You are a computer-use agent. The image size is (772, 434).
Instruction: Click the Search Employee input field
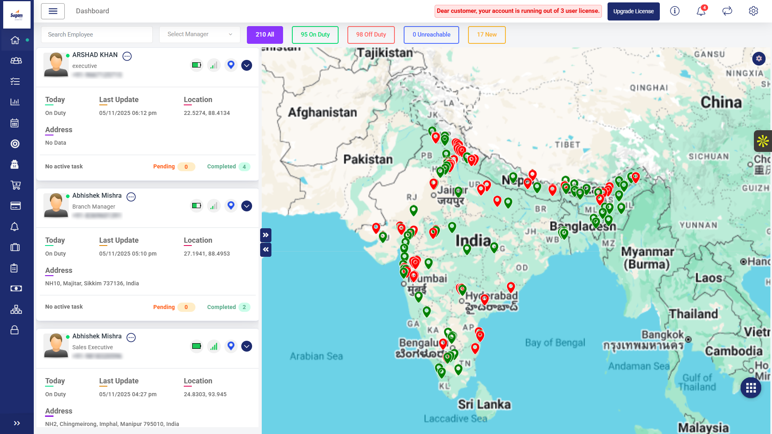97,35
